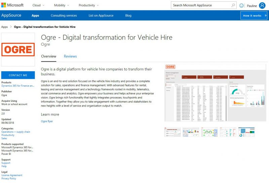Expand the Mobility dropdown menu
269x183 pixels.
click(x=62, y=5)
